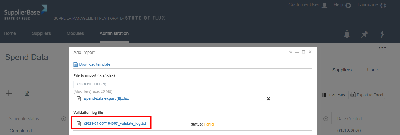
Task: Click the document icon beside the plus
Action: (27, 94)
